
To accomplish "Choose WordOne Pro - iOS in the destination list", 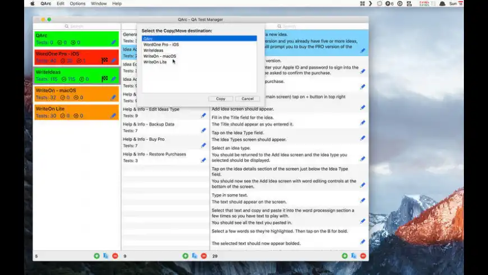I will (199, 44).
